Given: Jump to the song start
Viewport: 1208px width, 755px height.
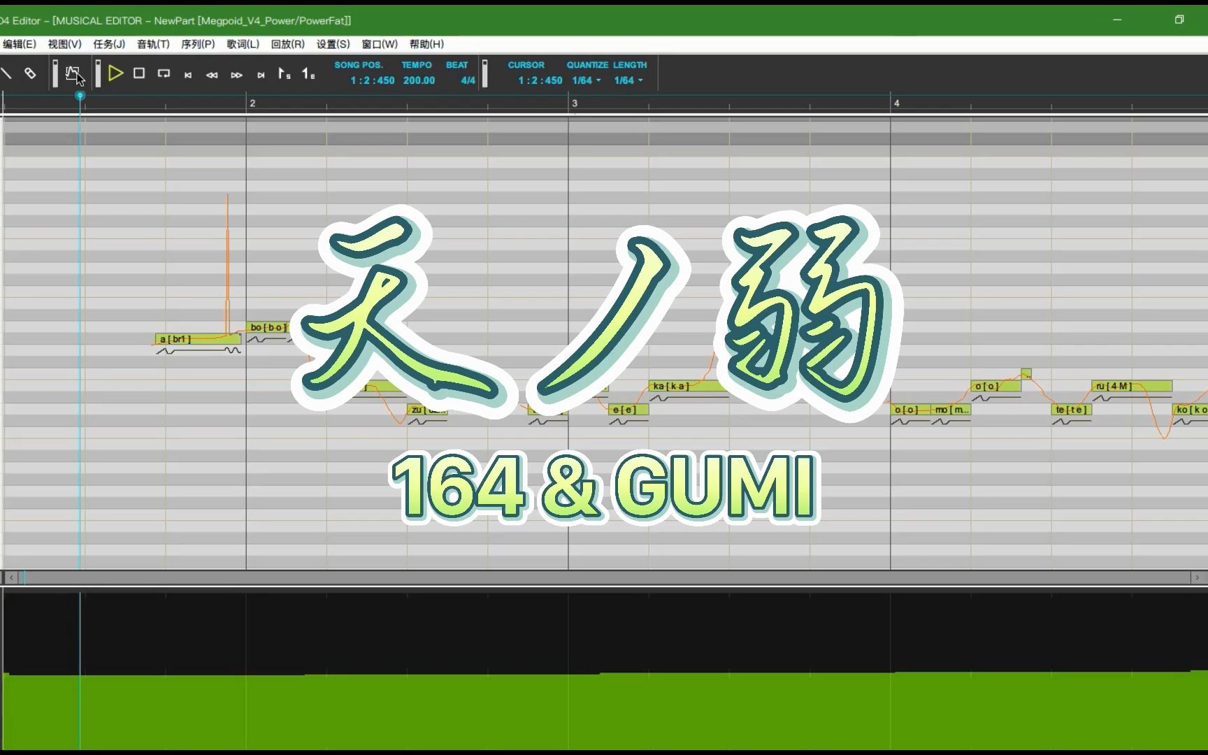Looking at the screenshot, I should pyautogui.click(x=188, y=75).
